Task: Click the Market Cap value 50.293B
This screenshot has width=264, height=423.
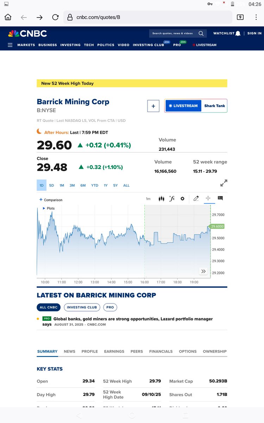Action: tap(218, 381)
